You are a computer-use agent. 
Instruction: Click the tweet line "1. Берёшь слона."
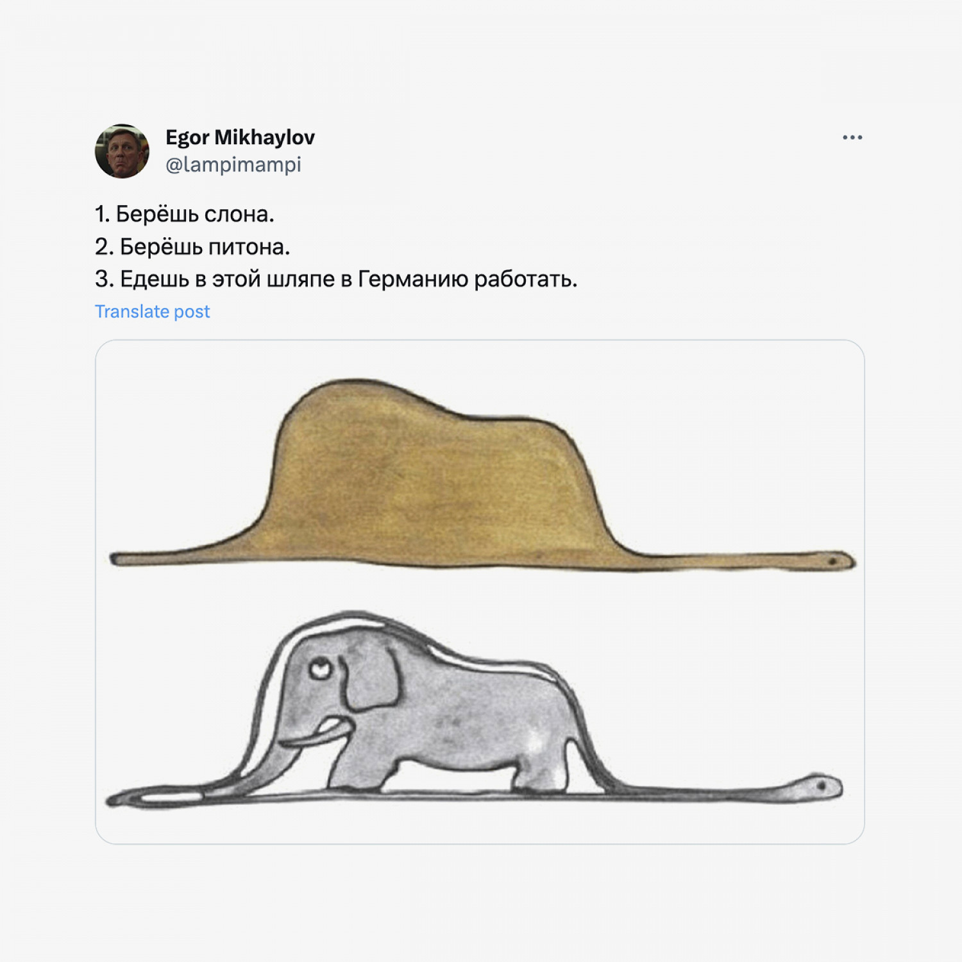click(x=185, y=214)
